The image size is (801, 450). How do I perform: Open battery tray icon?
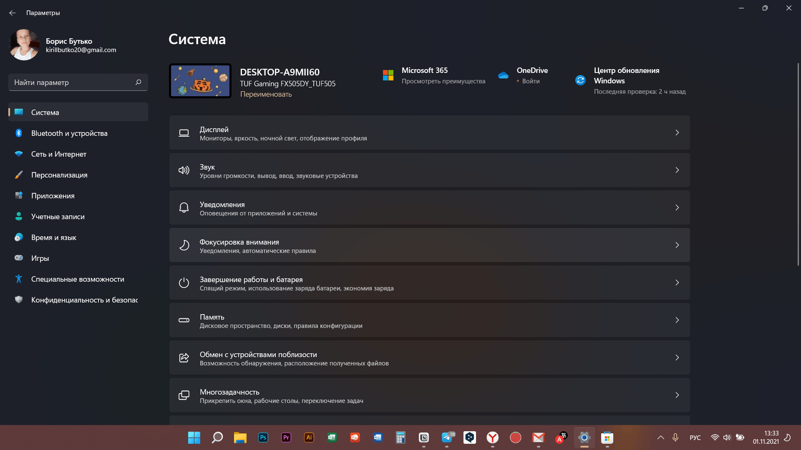(740, 437)
